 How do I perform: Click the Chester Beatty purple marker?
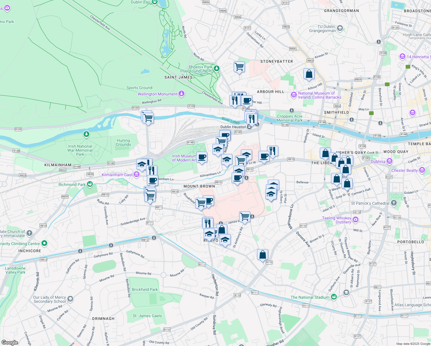(x=422, y=170)
